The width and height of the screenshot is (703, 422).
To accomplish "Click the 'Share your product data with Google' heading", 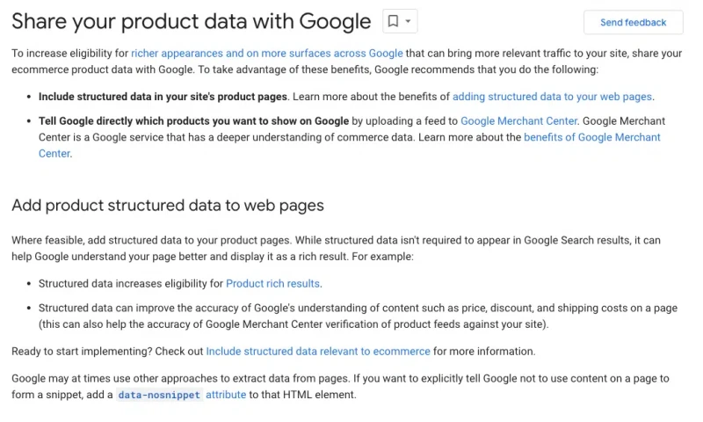I will (192, 21).
